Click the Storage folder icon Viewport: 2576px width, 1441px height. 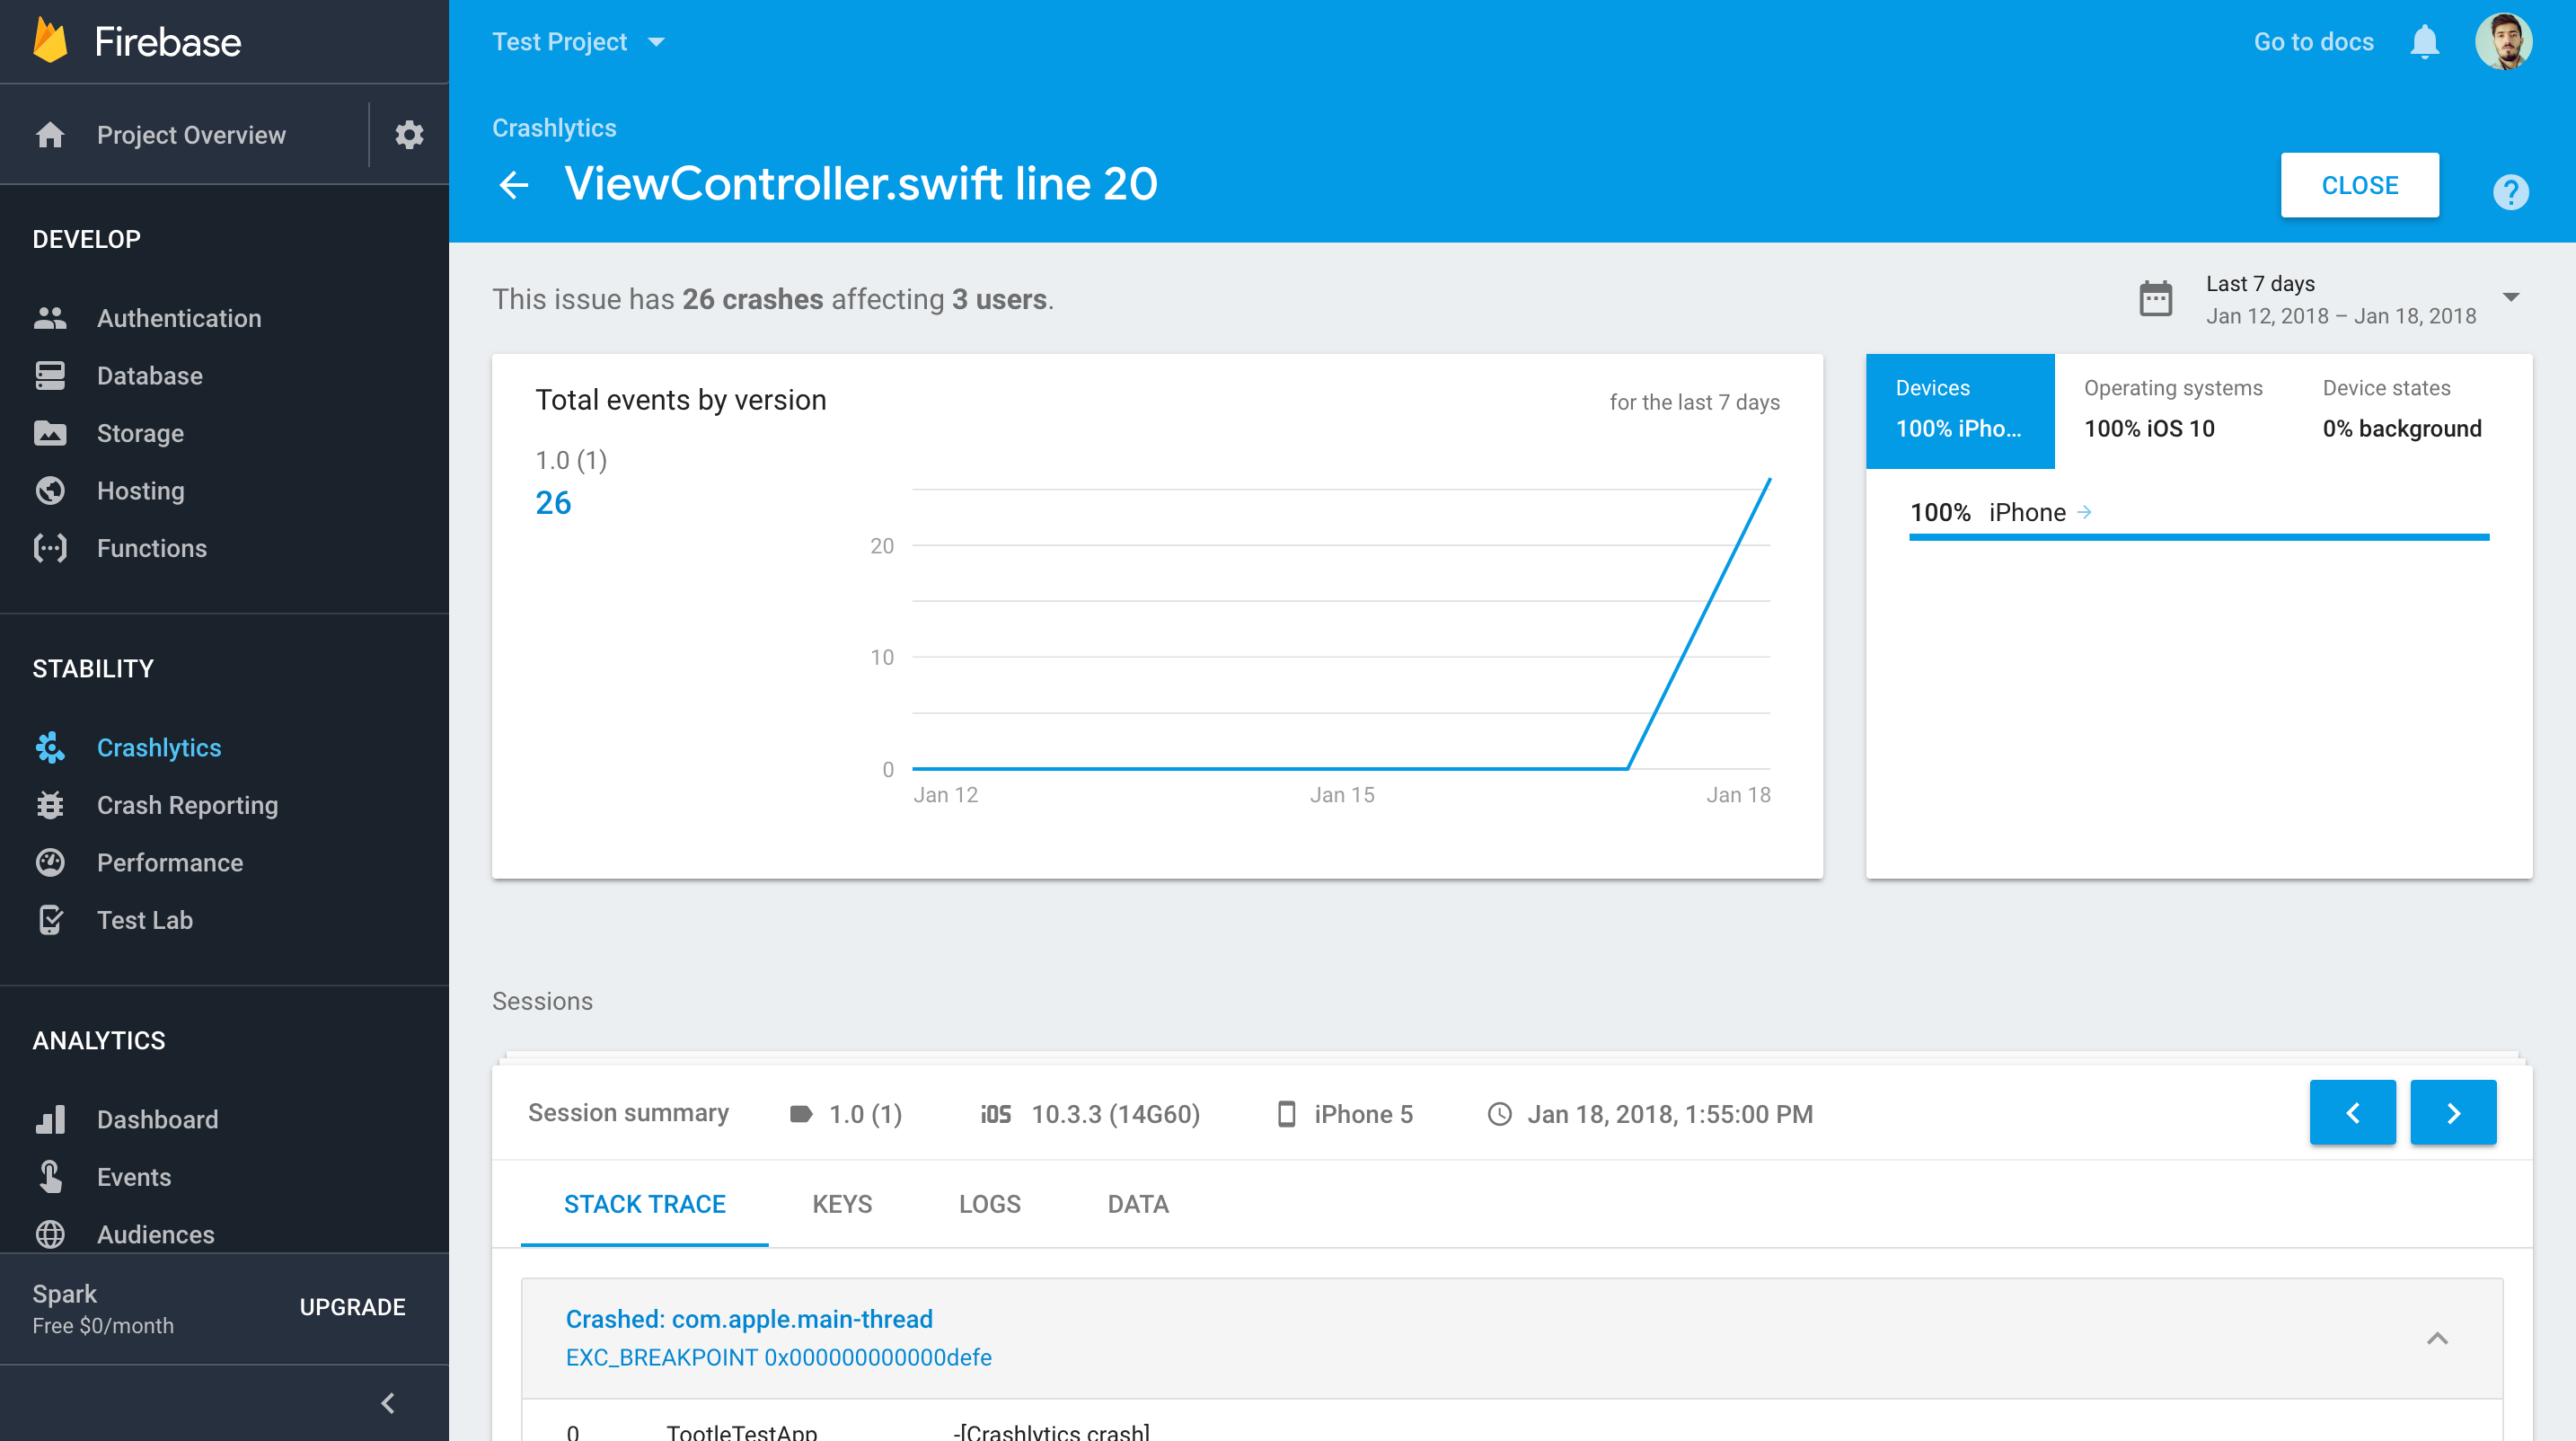[x=50, y=433]
